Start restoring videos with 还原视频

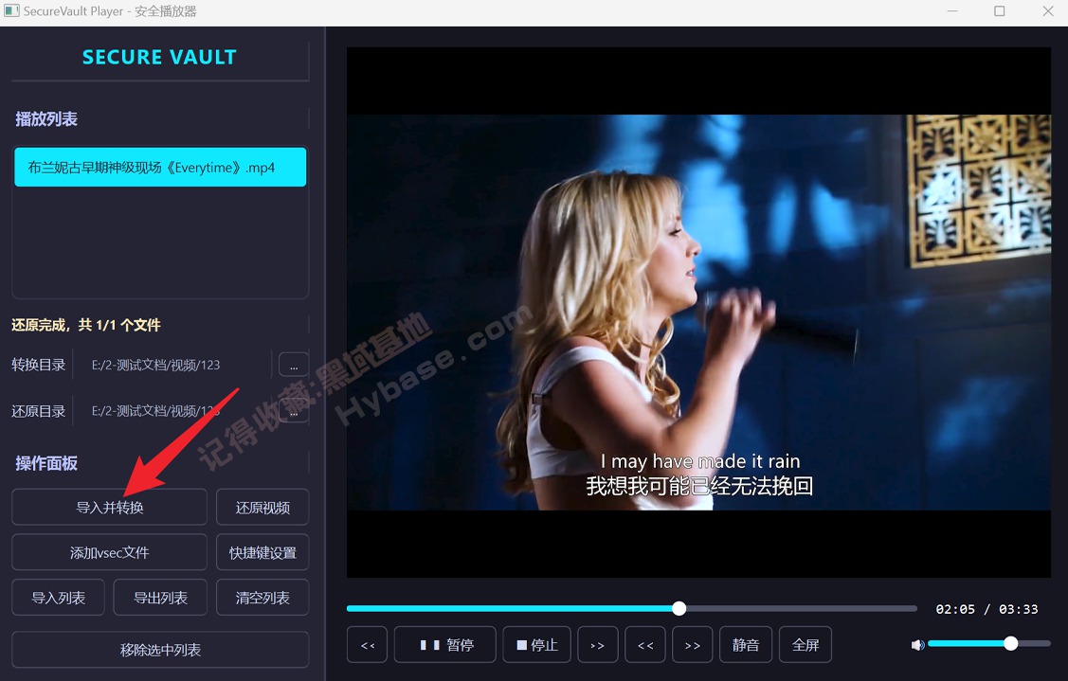(x=262, y=507)
